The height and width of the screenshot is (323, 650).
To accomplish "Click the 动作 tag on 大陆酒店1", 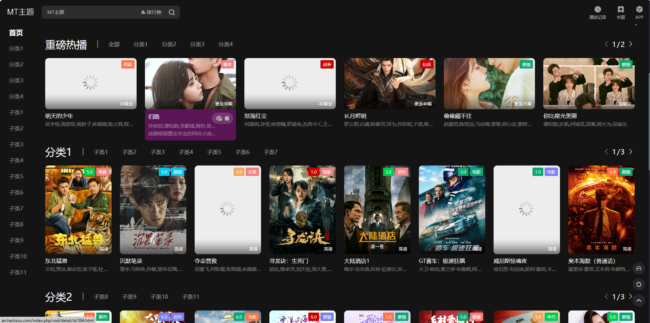I will click(x=401, y=172).
